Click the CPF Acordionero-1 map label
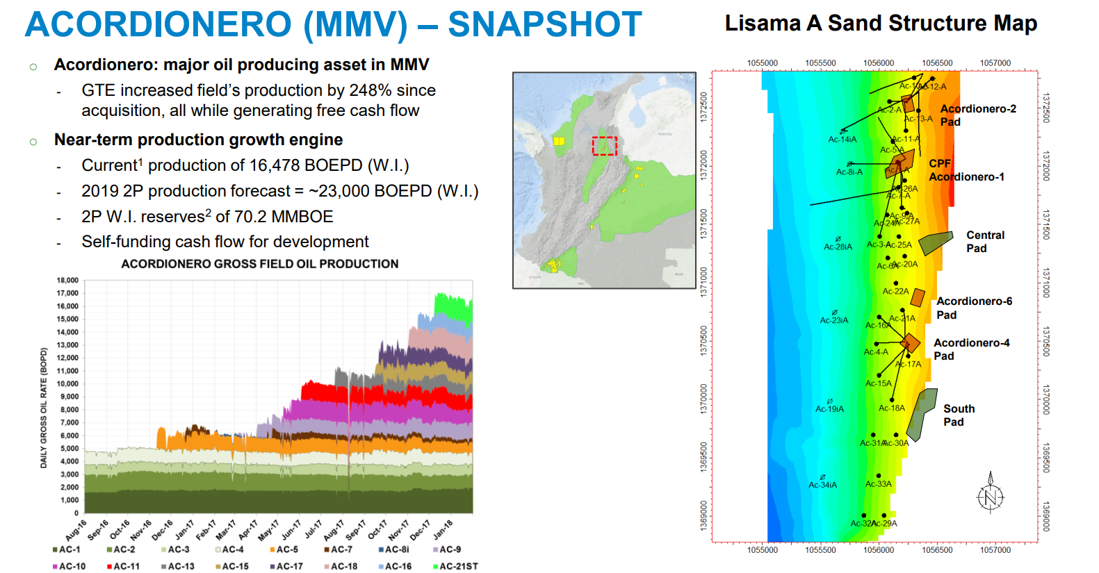This screenshot has height=573, width=1099. [x=966, y=170]
